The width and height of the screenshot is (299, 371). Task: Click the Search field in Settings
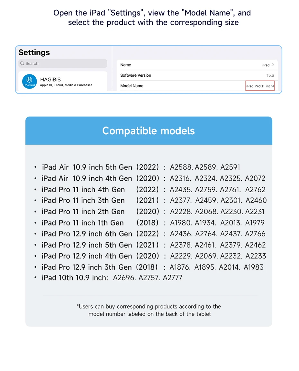click(63, 63)
